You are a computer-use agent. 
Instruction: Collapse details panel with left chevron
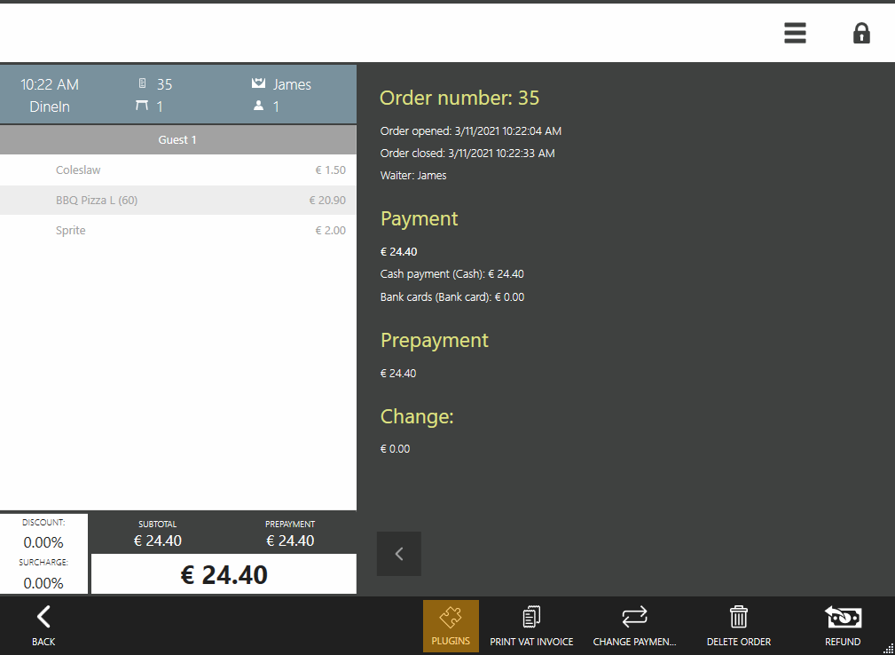coord(399,554)
